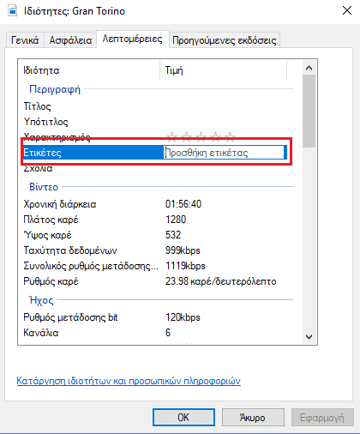The image size is (360, 434).
Task: Click the Περιγραφή section heading
Action: [x=55, y=89]
